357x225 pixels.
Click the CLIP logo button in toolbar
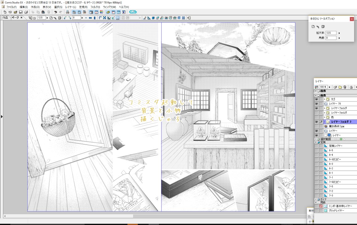(x=133, y=12)
